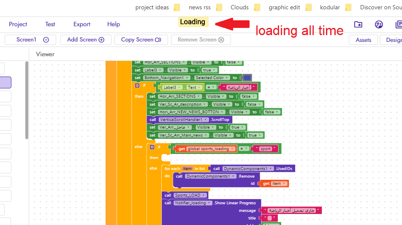Open the theme palette icon in header

379,25
